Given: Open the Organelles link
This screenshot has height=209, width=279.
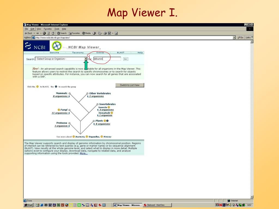Looking at the screenshot, I should click(94, 137).
